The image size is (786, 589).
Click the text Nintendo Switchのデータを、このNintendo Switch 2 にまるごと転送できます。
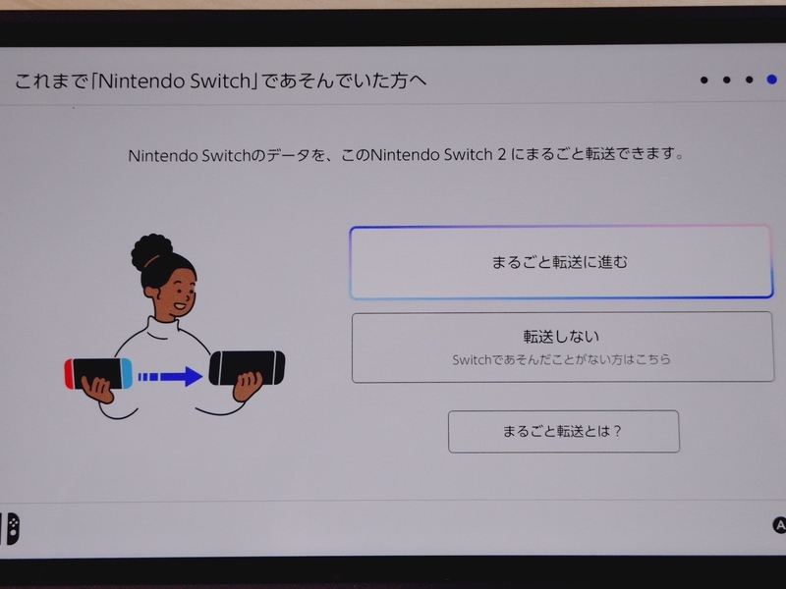pyautogui.click(x=406, y=155)
